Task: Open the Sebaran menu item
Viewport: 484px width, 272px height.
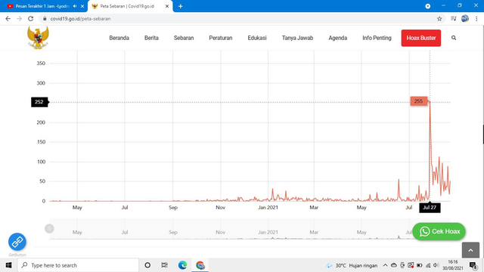Action: [x=184, y=38]
